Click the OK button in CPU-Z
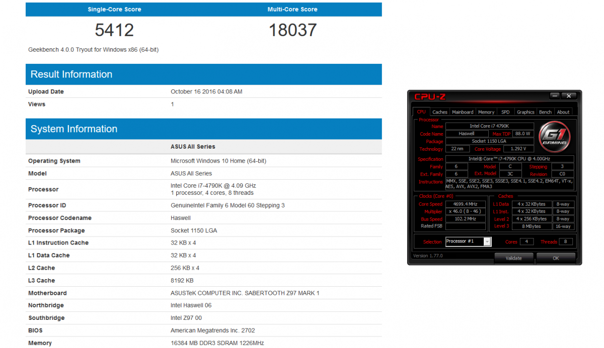 556,258
